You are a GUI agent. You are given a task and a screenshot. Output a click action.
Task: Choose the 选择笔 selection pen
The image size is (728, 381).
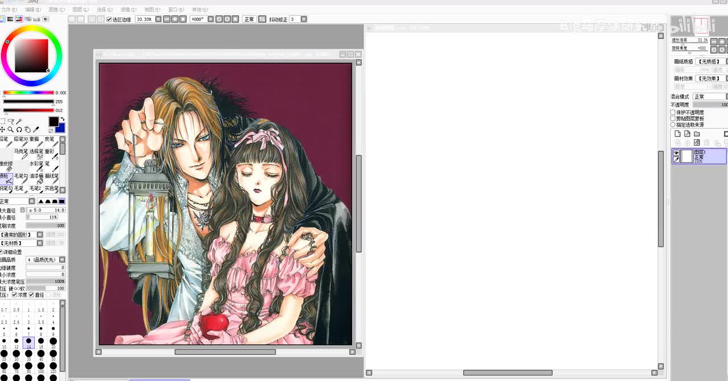pyautogui.click(x=36, y=154)
